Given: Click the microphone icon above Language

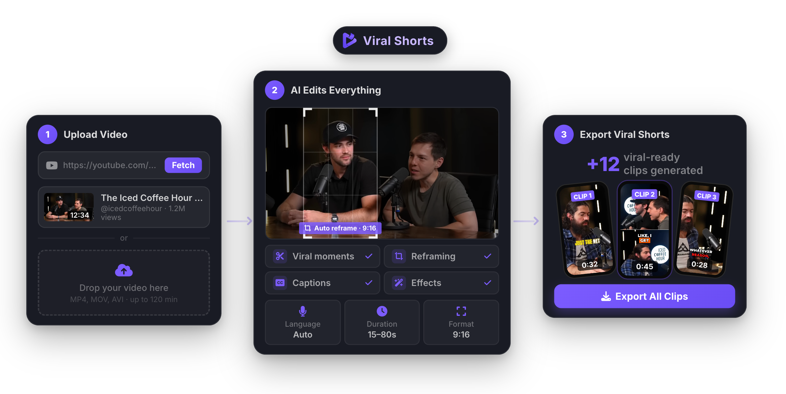Looking at the screenshot, I should click(x=302, y=311).
